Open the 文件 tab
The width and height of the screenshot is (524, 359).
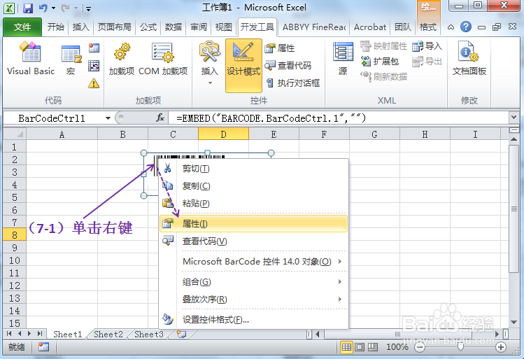pyautogui.click(x=22, y=27)
